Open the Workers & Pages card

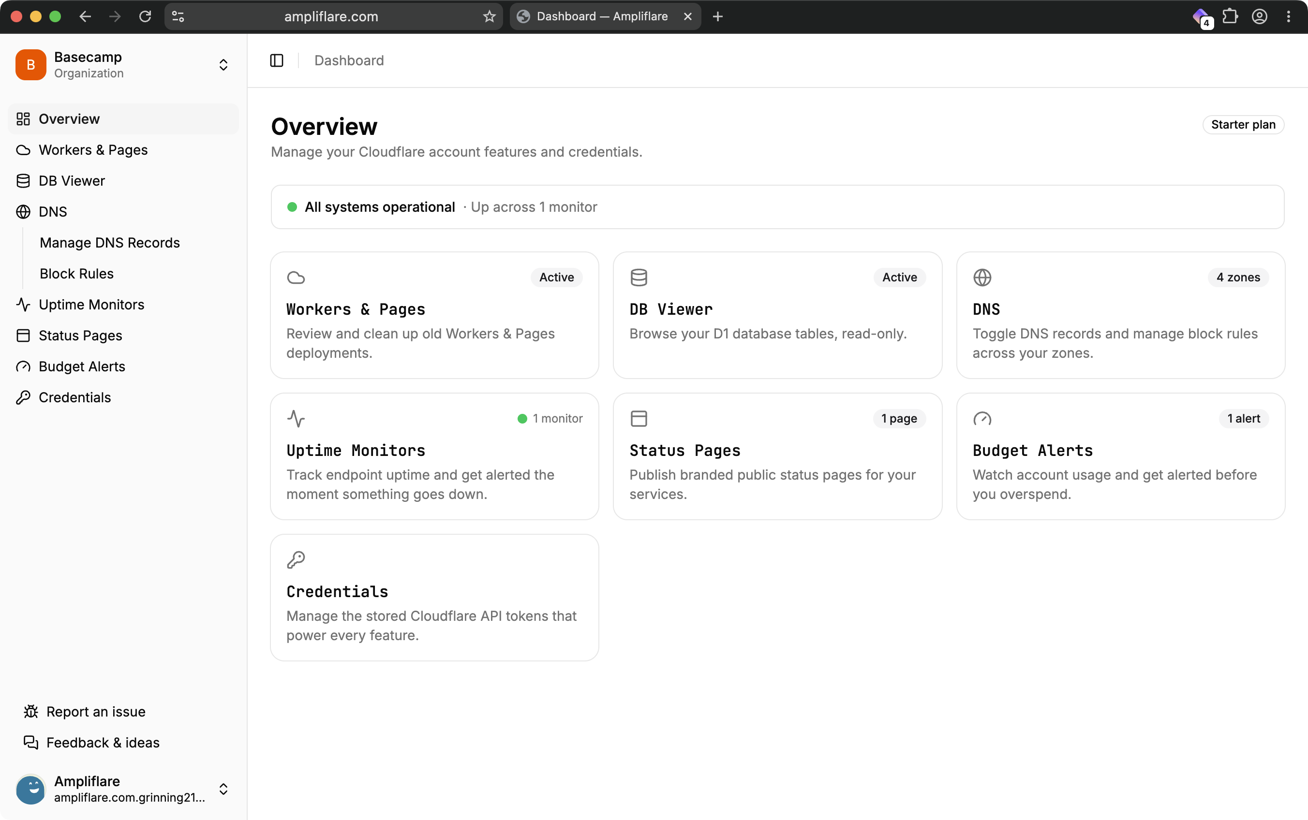coord(434,315)
